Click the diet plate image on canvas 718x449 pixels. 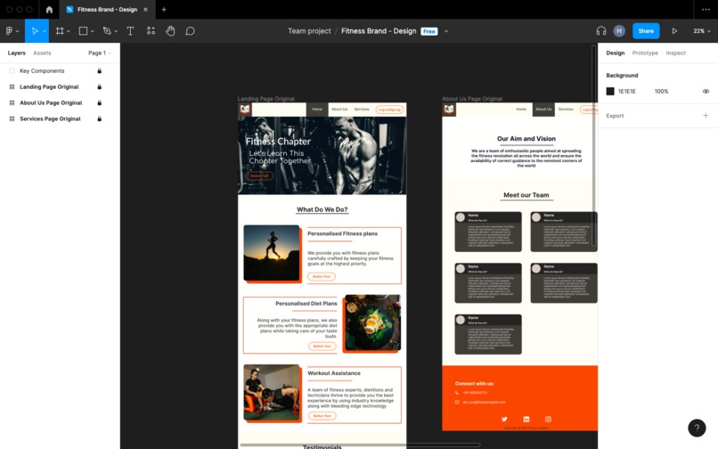(372, 322)
